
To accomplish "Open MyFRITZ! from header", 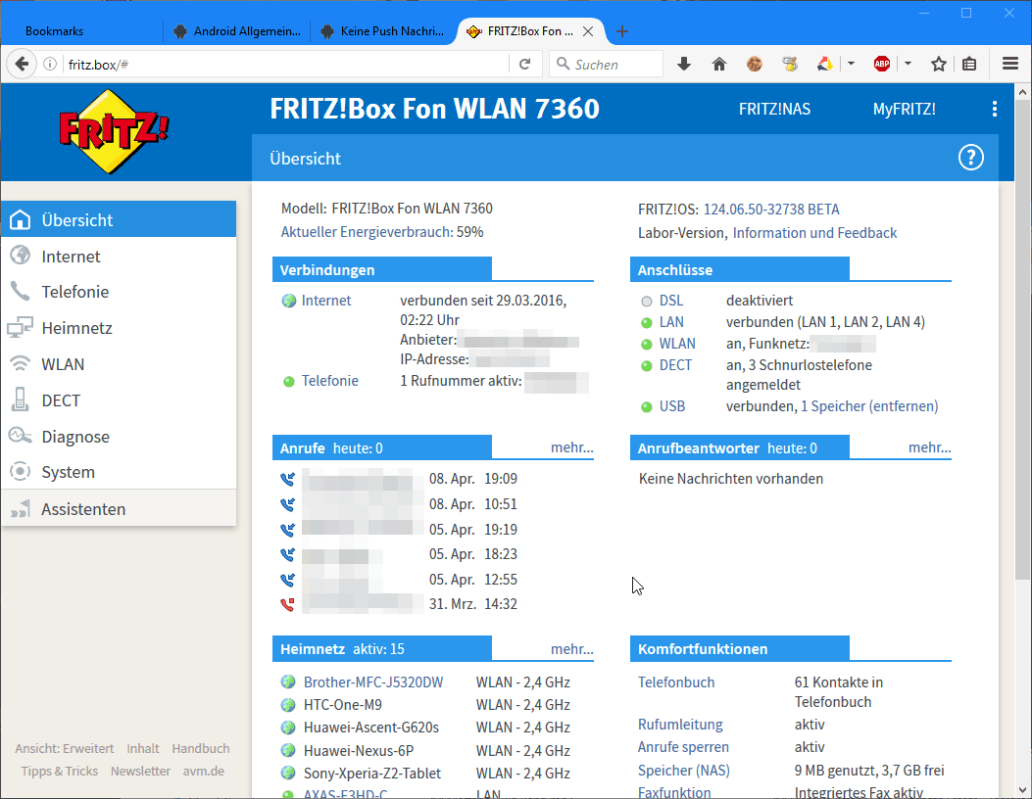I will (x=904, y=109).
